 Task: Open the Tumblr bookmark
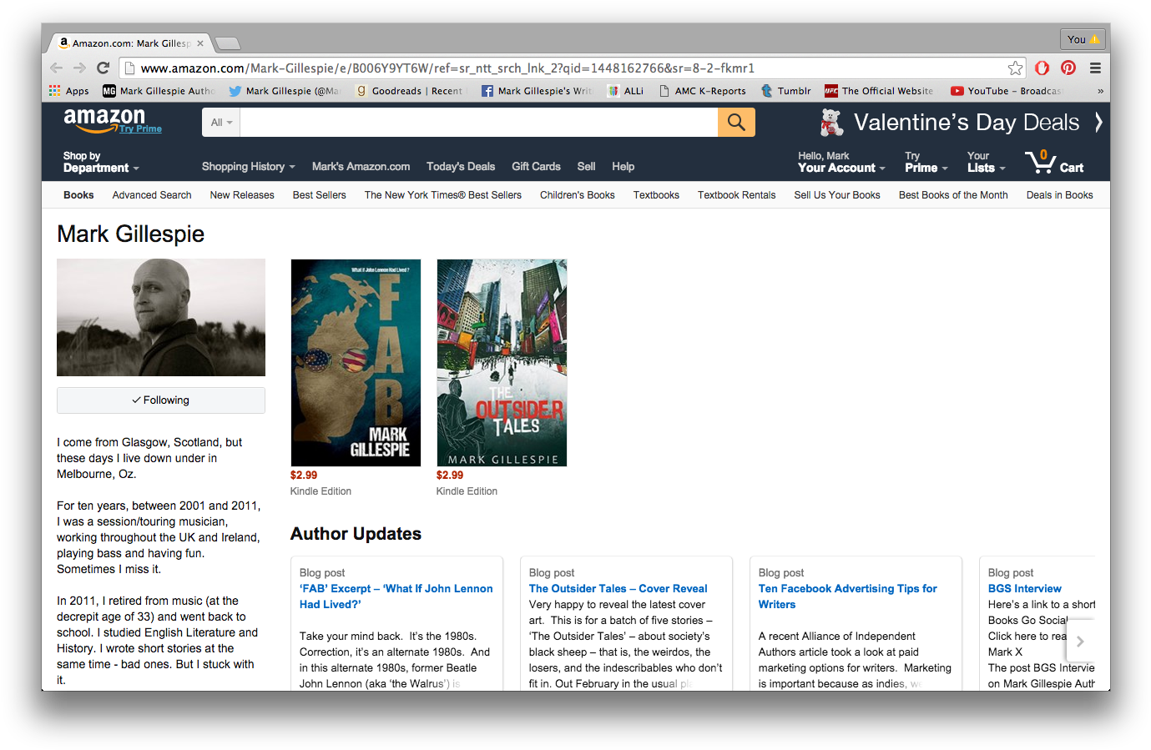click(x=785, y=90)
